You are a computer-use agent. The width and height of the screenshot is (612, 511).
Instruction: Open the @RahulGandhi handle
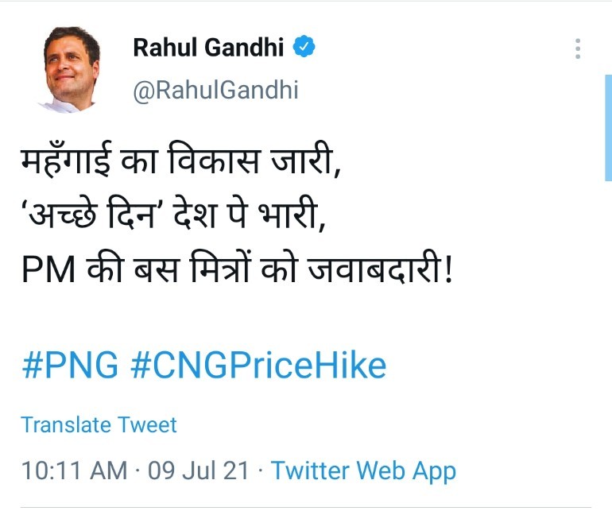pyautogui.click(x=215, y=90)
